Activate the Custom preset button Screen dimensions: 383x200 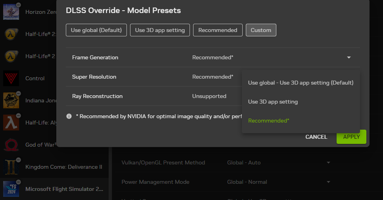point(261,30)
